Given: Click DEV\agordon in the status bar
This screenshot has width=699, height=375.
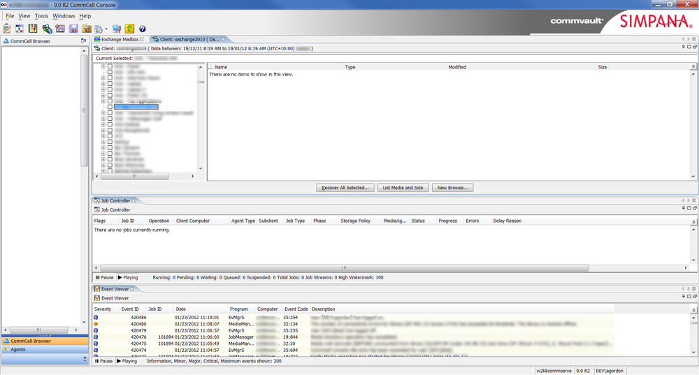Looking at the screenshot, I should tap(610, 371).
